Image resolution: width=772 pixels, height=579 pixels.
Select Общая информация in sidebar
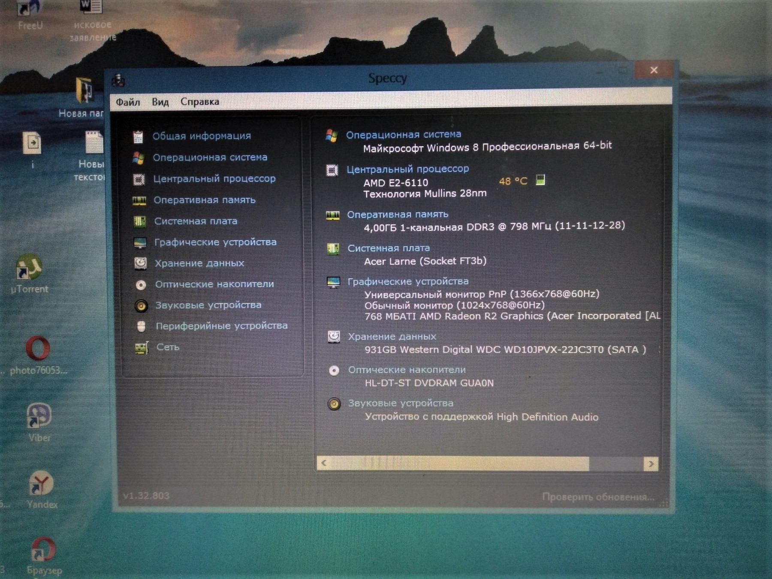pyautogui.click(x=202, y=136)
